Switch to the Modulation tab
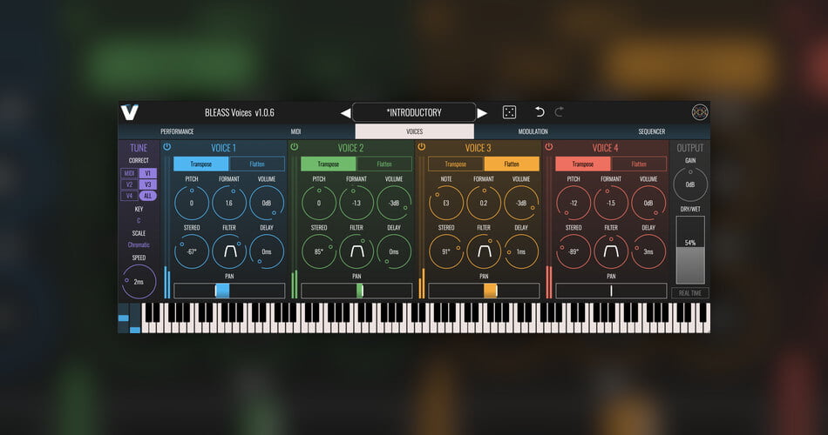This screenshot has width=828, height=435. coord(533,131)
